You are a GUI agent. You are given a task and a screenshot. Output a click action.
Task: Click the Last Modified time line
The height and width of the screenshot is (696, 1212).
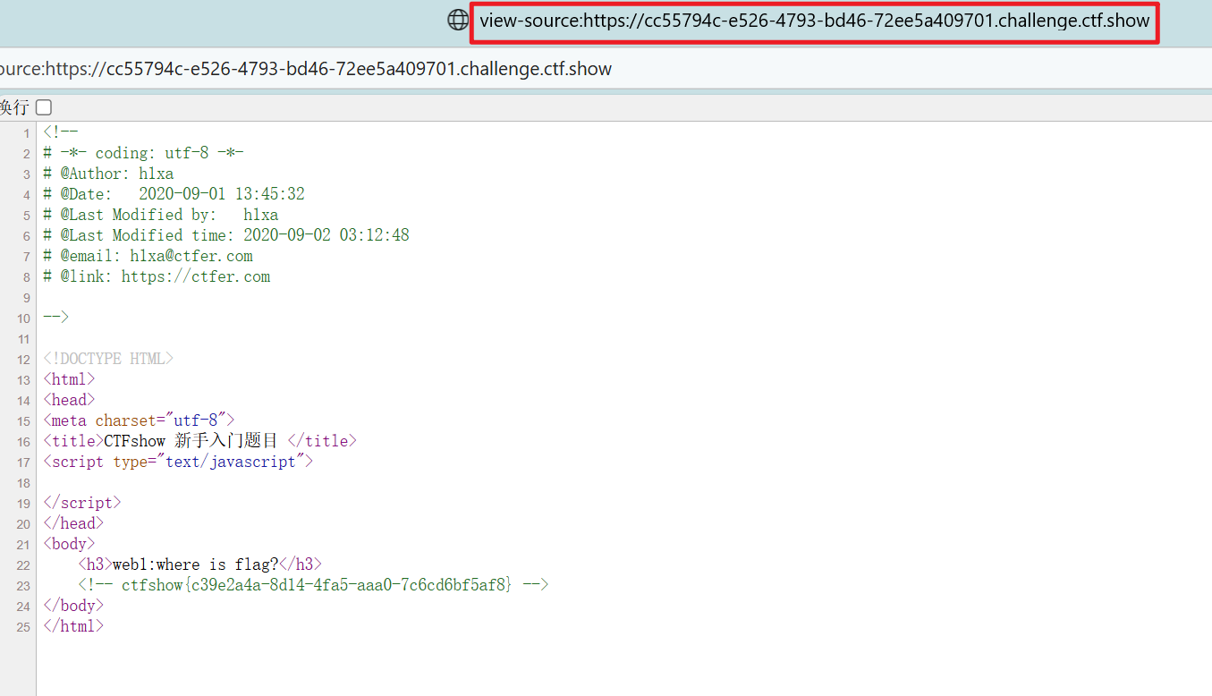click(x=226, y=235)
